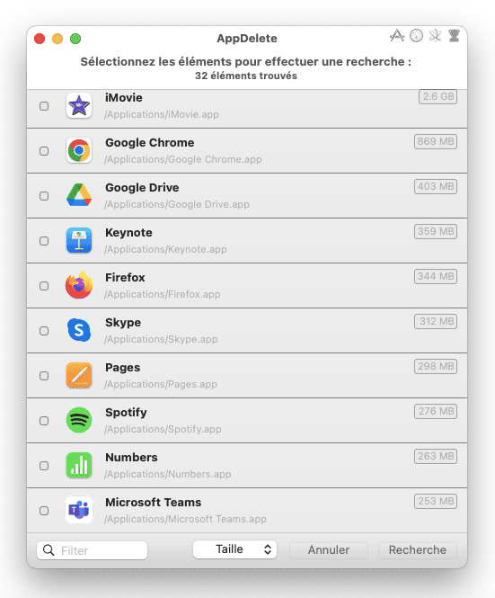Click the Filter search field
The image size is (495, 598).
93,550
